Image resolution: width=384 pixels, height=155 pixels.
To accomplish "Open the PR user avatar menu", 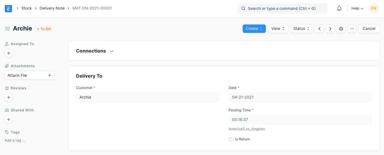I will tap(374, 8).
